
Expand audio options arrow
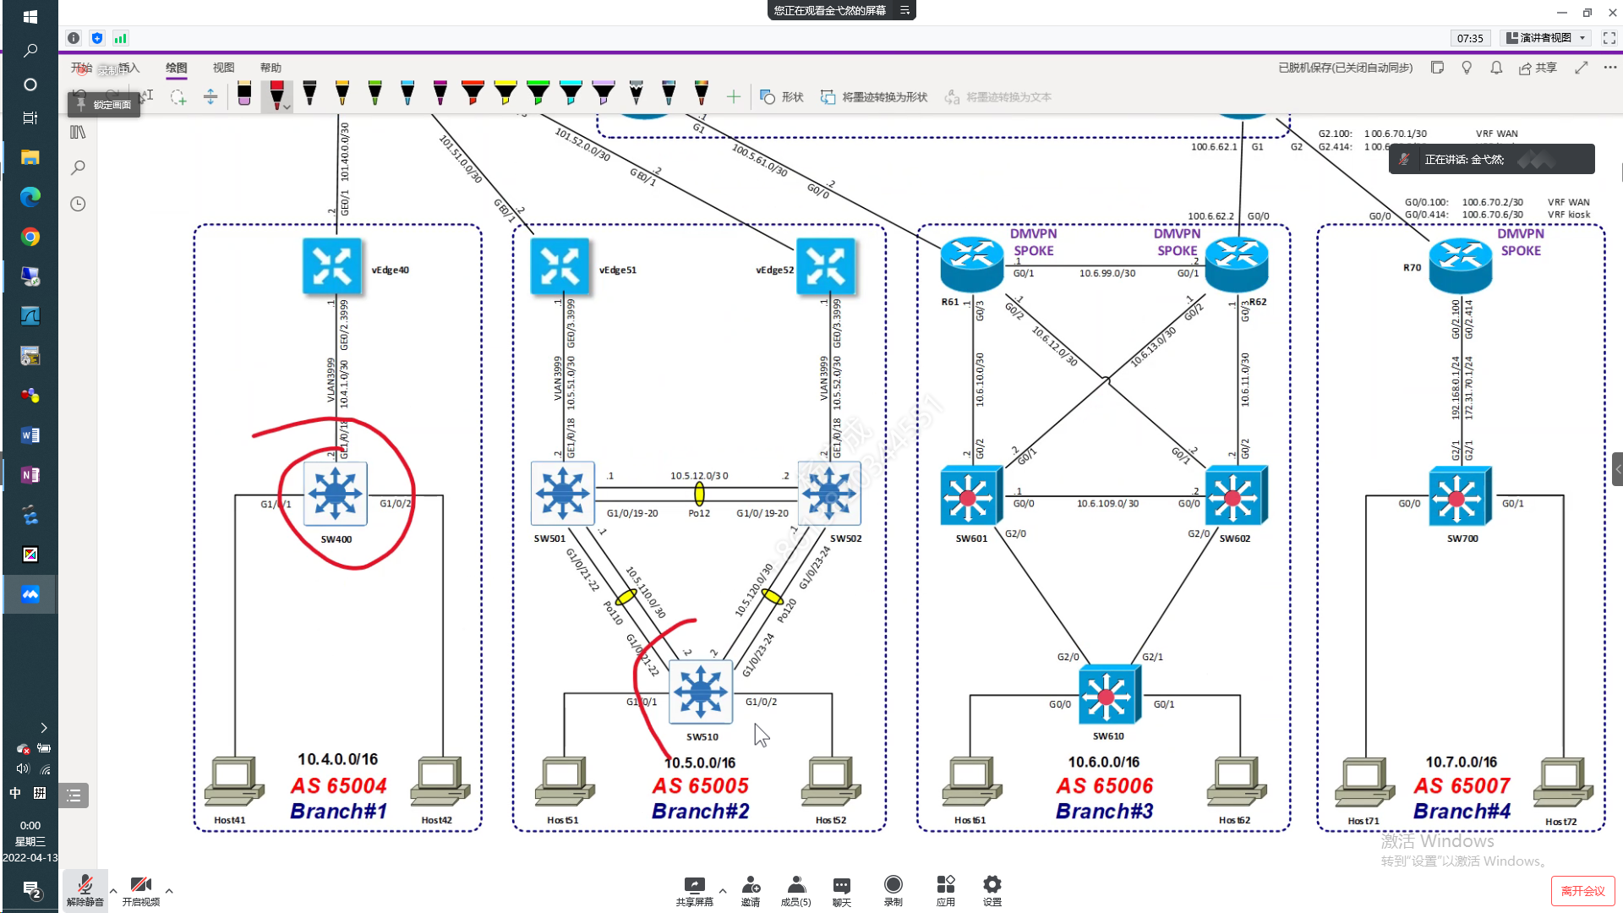coord(113,890)
